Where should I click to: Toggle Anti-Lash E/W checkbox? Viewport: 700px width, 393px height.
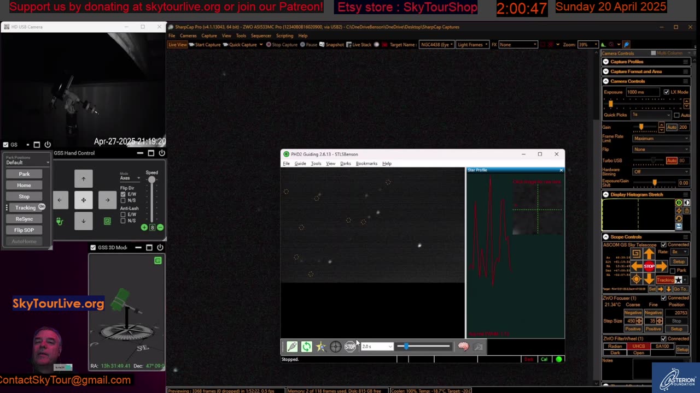(123, 215)
